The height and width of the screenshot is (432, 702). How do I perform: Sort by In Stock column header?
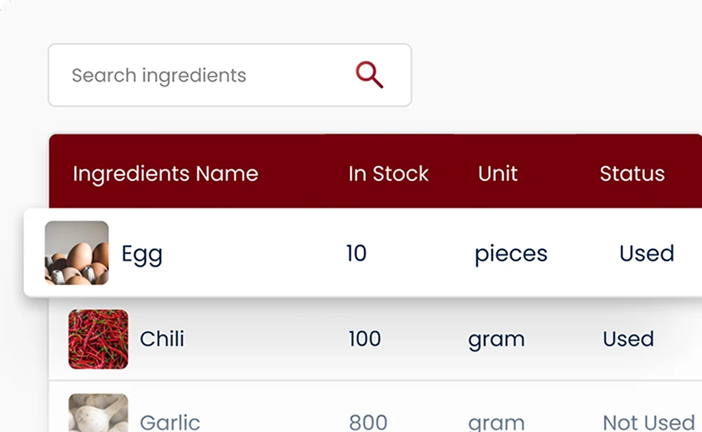point(388,173)
